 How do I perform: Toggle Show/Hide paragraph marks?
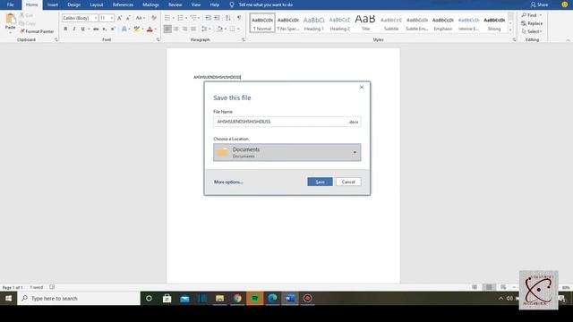point(239,18)
